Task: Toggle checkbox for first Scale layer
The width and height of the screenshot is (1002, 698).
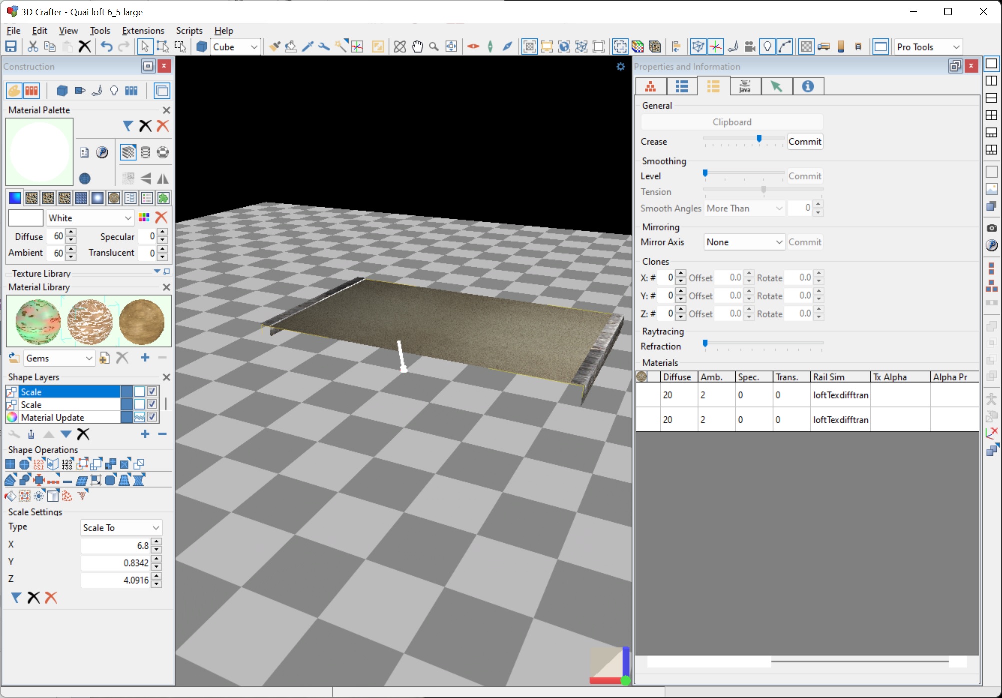Action: [x=152, y=391]
